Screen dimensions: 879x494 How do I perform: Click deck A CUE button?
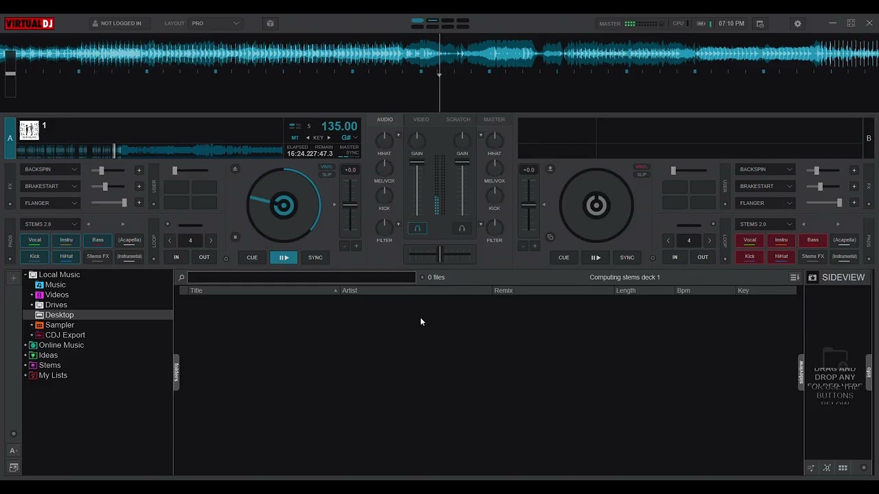pyautogui.click(x=252, y=257)
